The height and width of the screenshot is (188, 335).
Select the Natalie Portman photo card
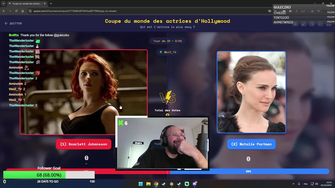point(251,92)
